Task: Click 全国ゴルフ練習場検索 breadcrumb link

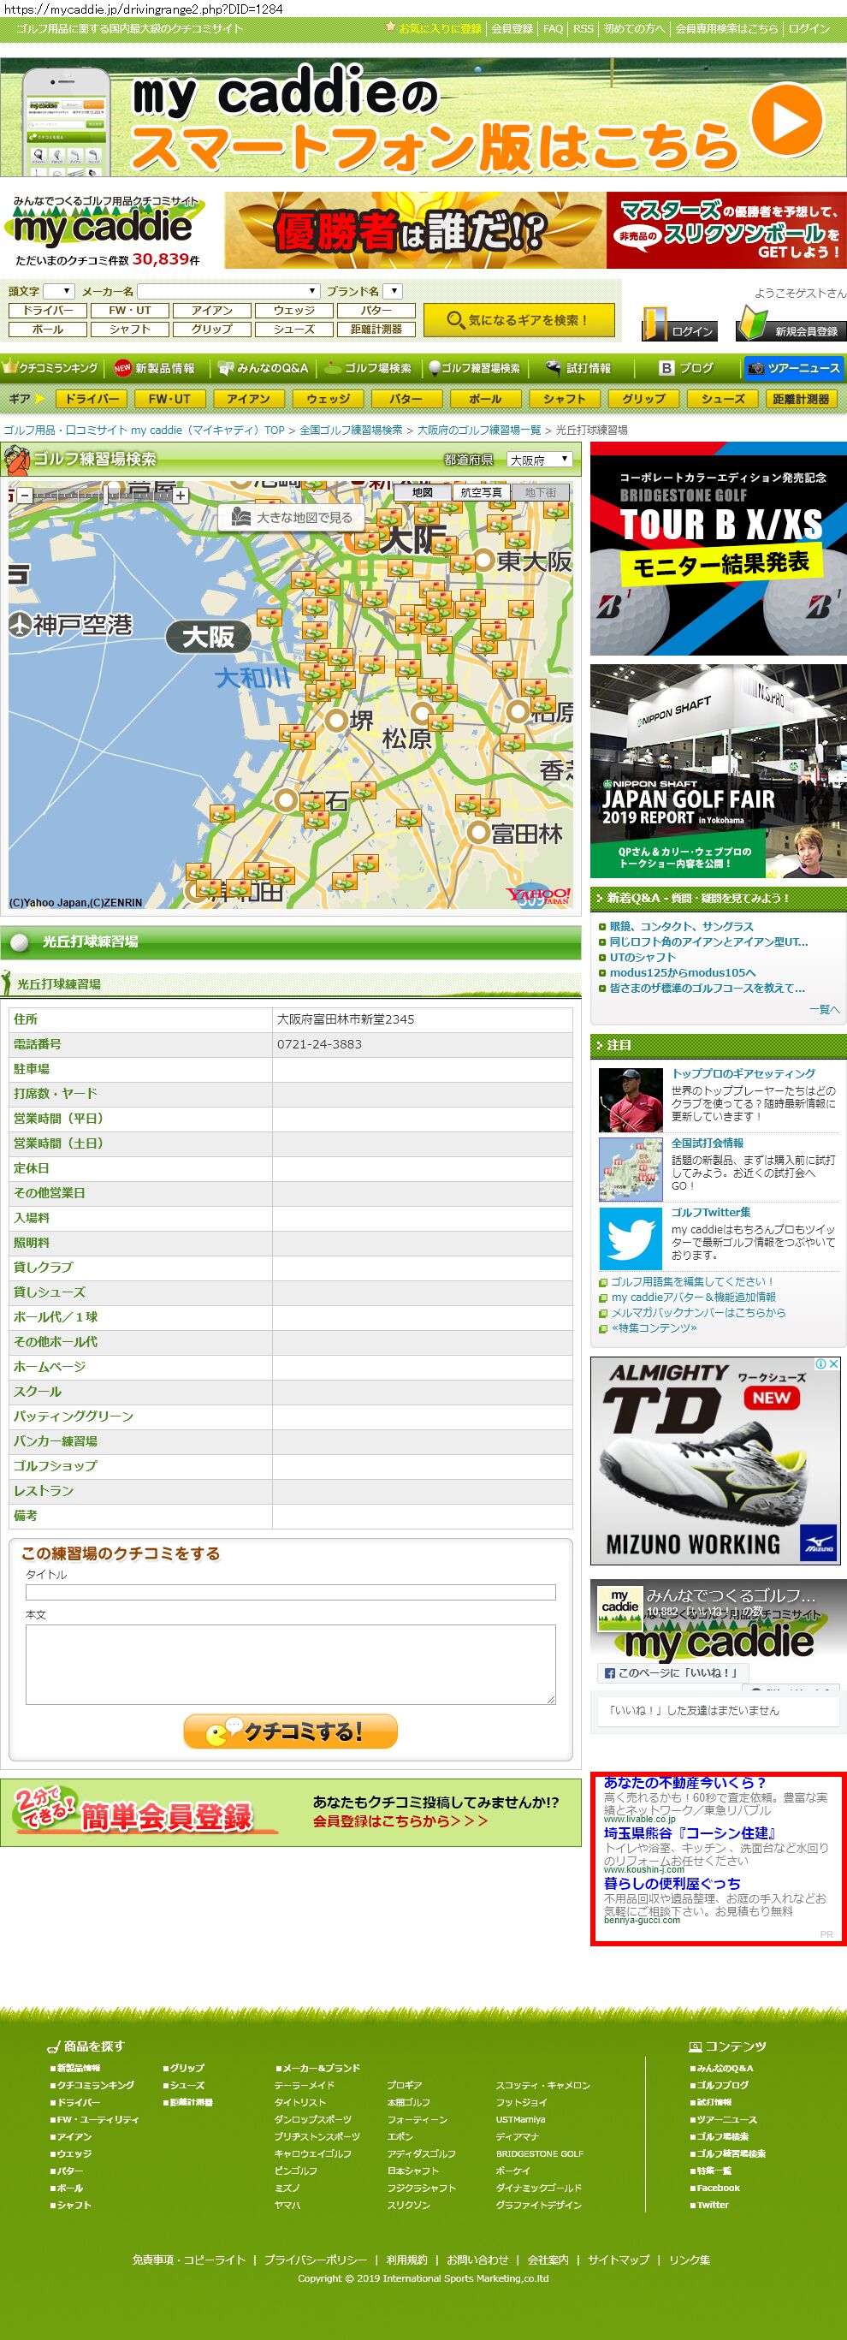Action: [352, 430]
